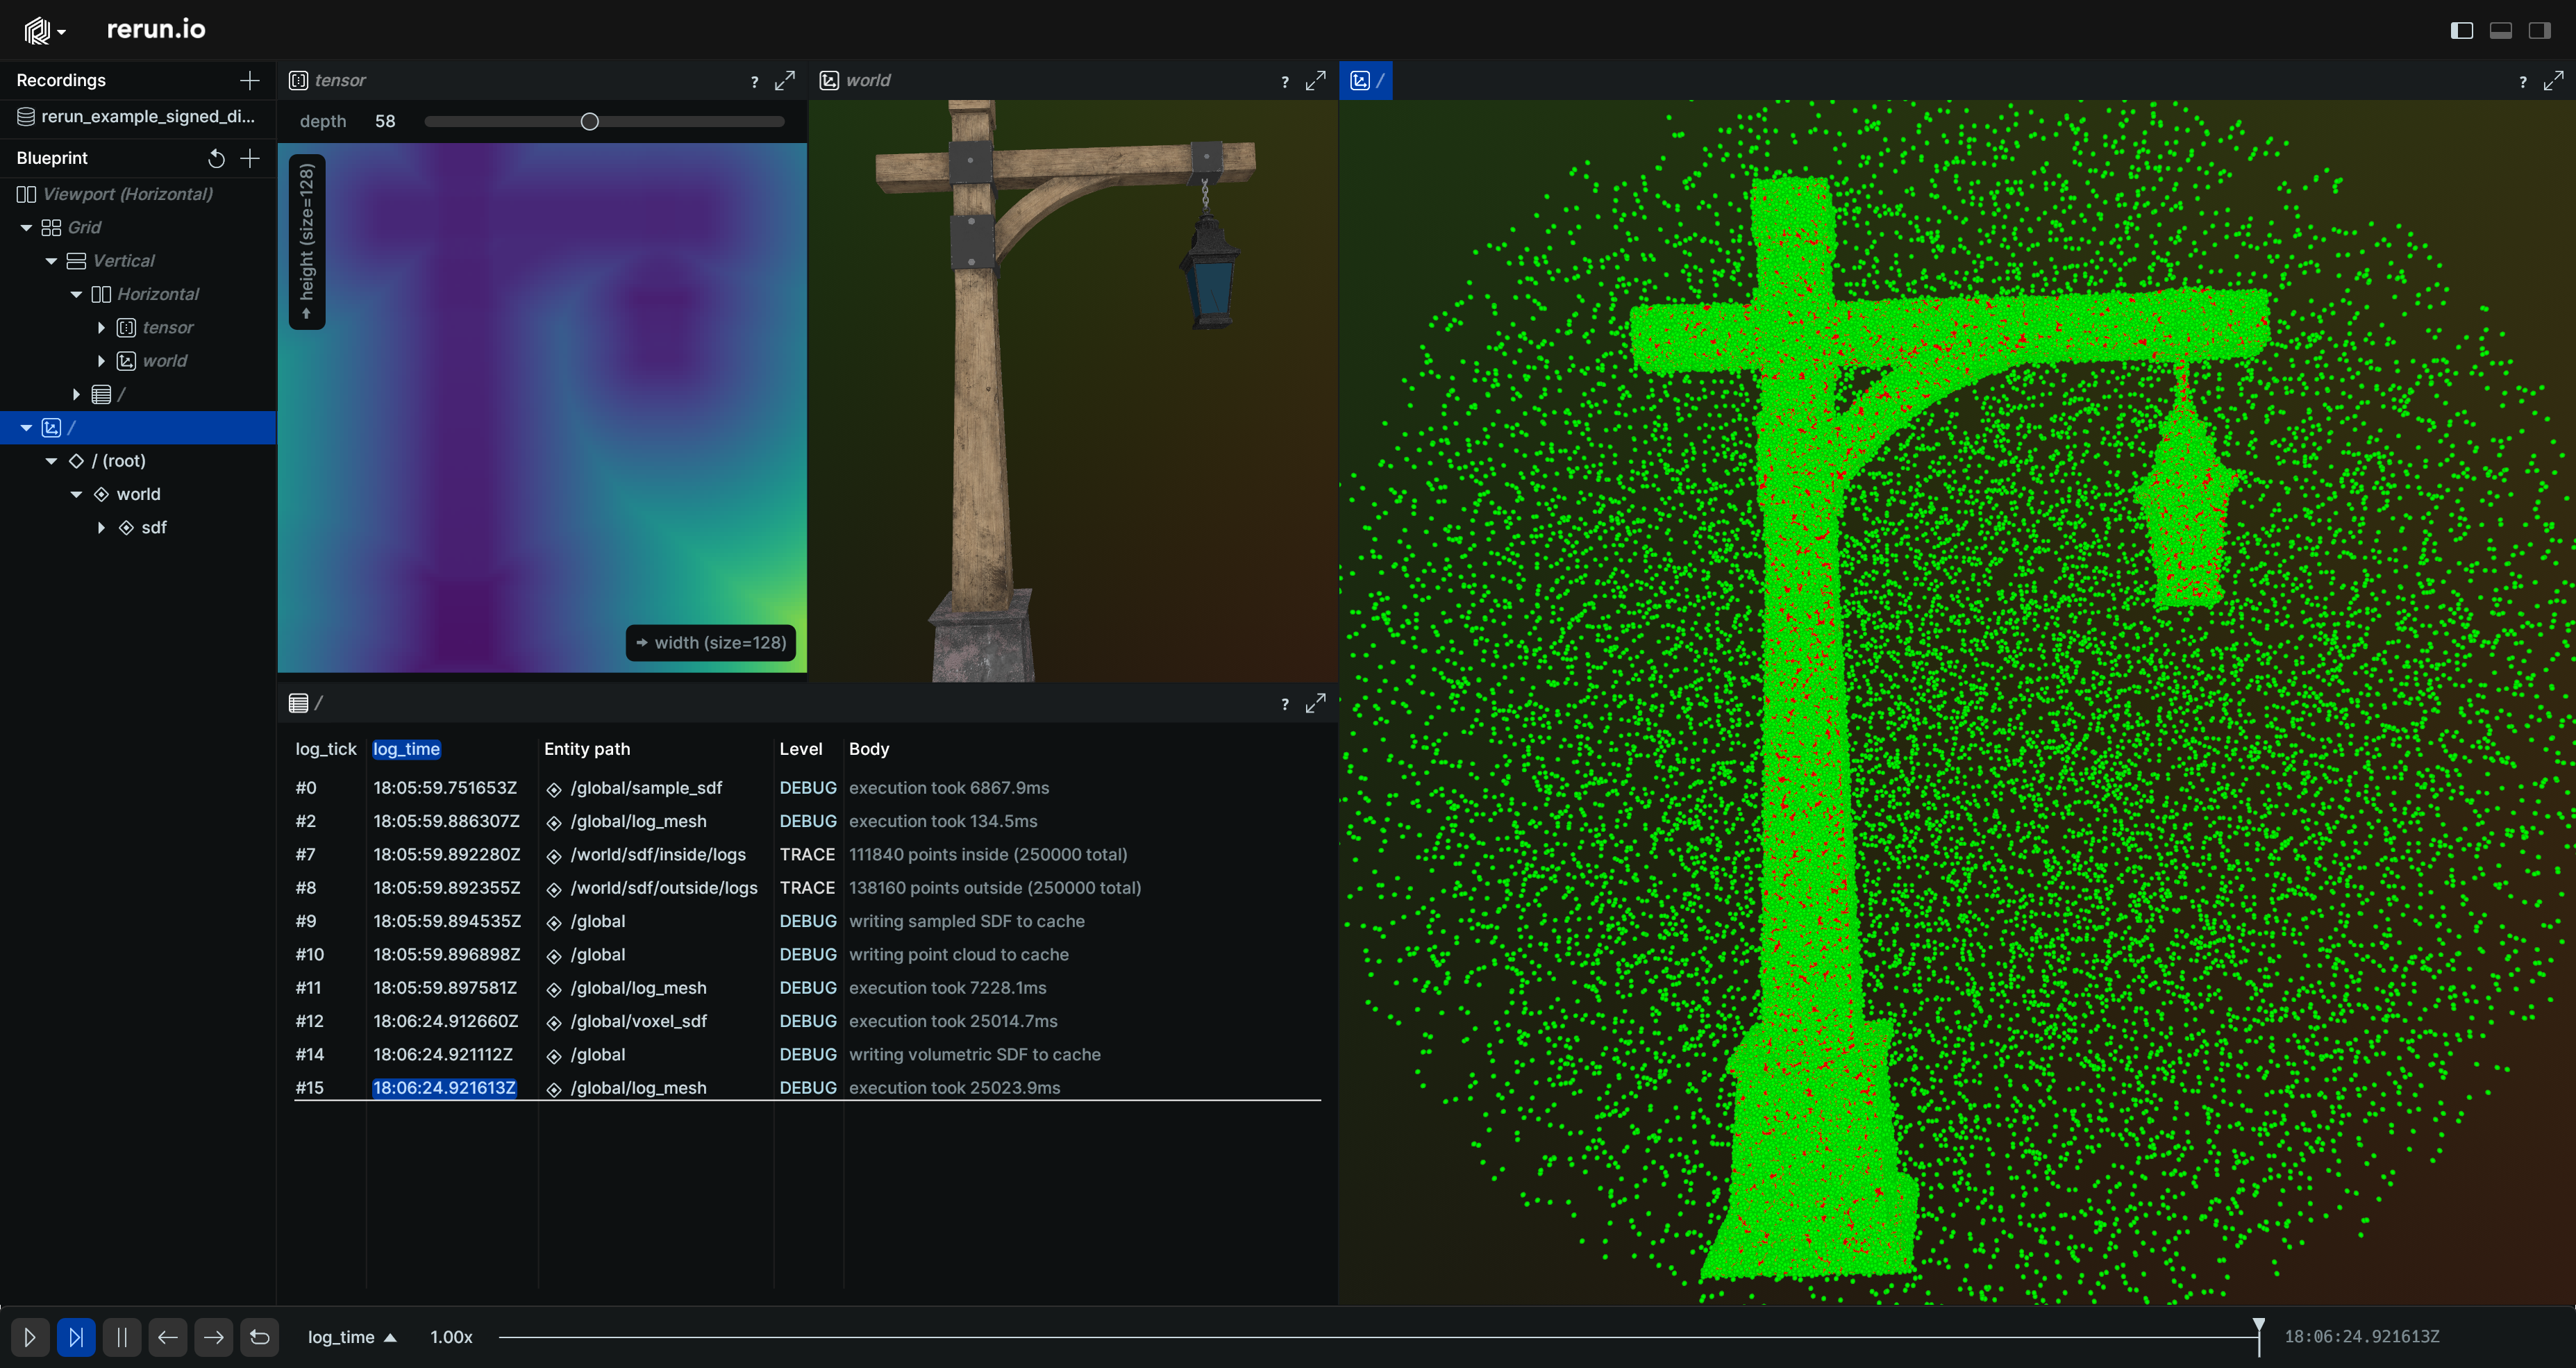
Task: Expand the world view item
Action: 101,361
